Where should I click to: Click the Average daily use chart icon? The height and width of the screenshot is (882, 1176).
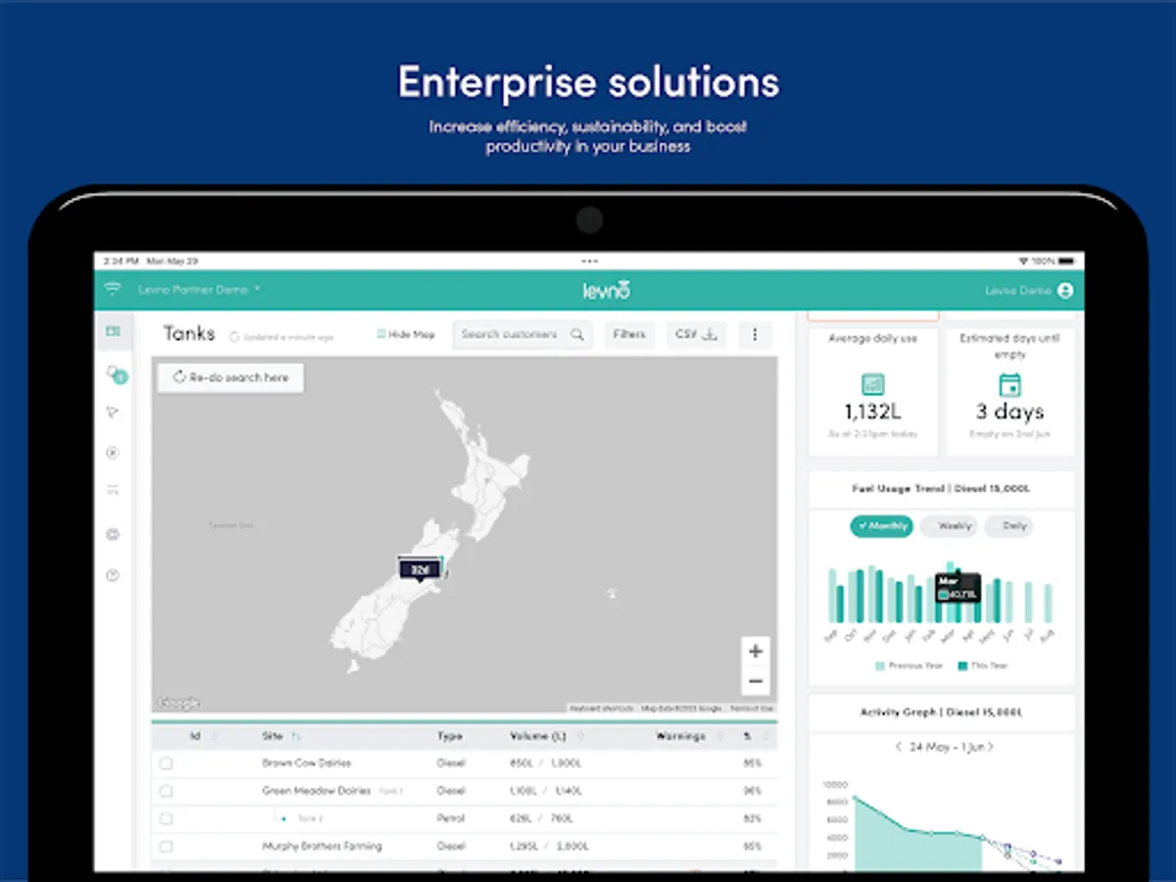(x=872, y=384)
